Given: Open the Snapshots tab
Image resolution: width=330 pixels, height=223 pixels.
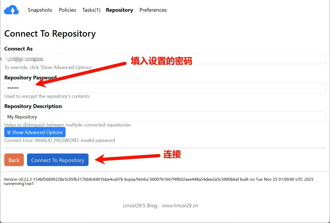Looking at the screenshot, I should (40, 10).
